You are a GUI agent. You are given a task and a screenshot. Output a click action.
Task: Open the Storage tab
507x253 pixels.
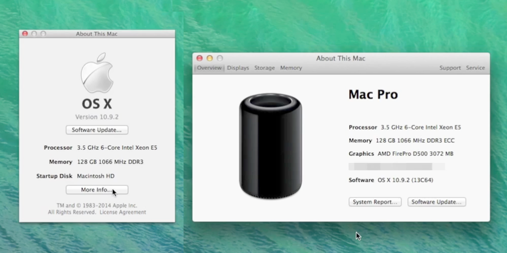coord(265,68)
